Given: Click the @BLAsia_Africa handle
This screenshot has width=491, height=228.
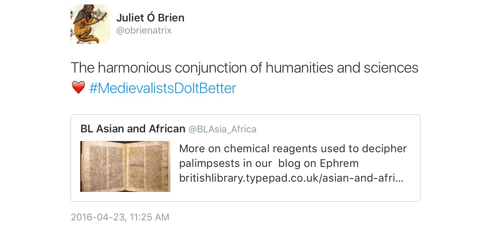Looking at the screenshot, I should [222, 129].
